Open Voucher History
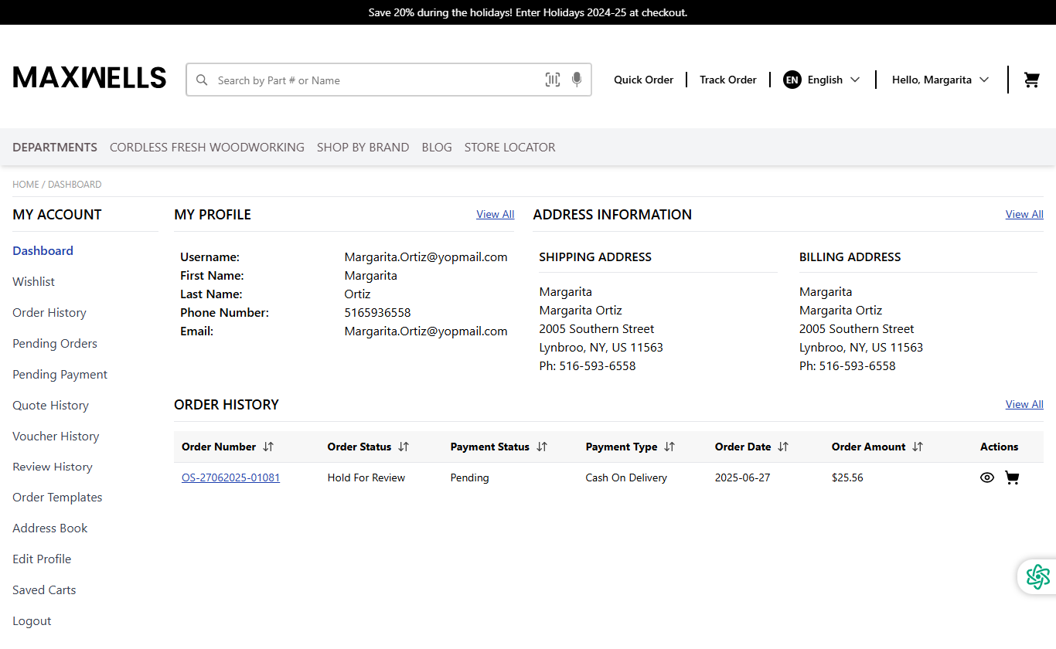Screen dimensions: 1056x649 (56, 436)
